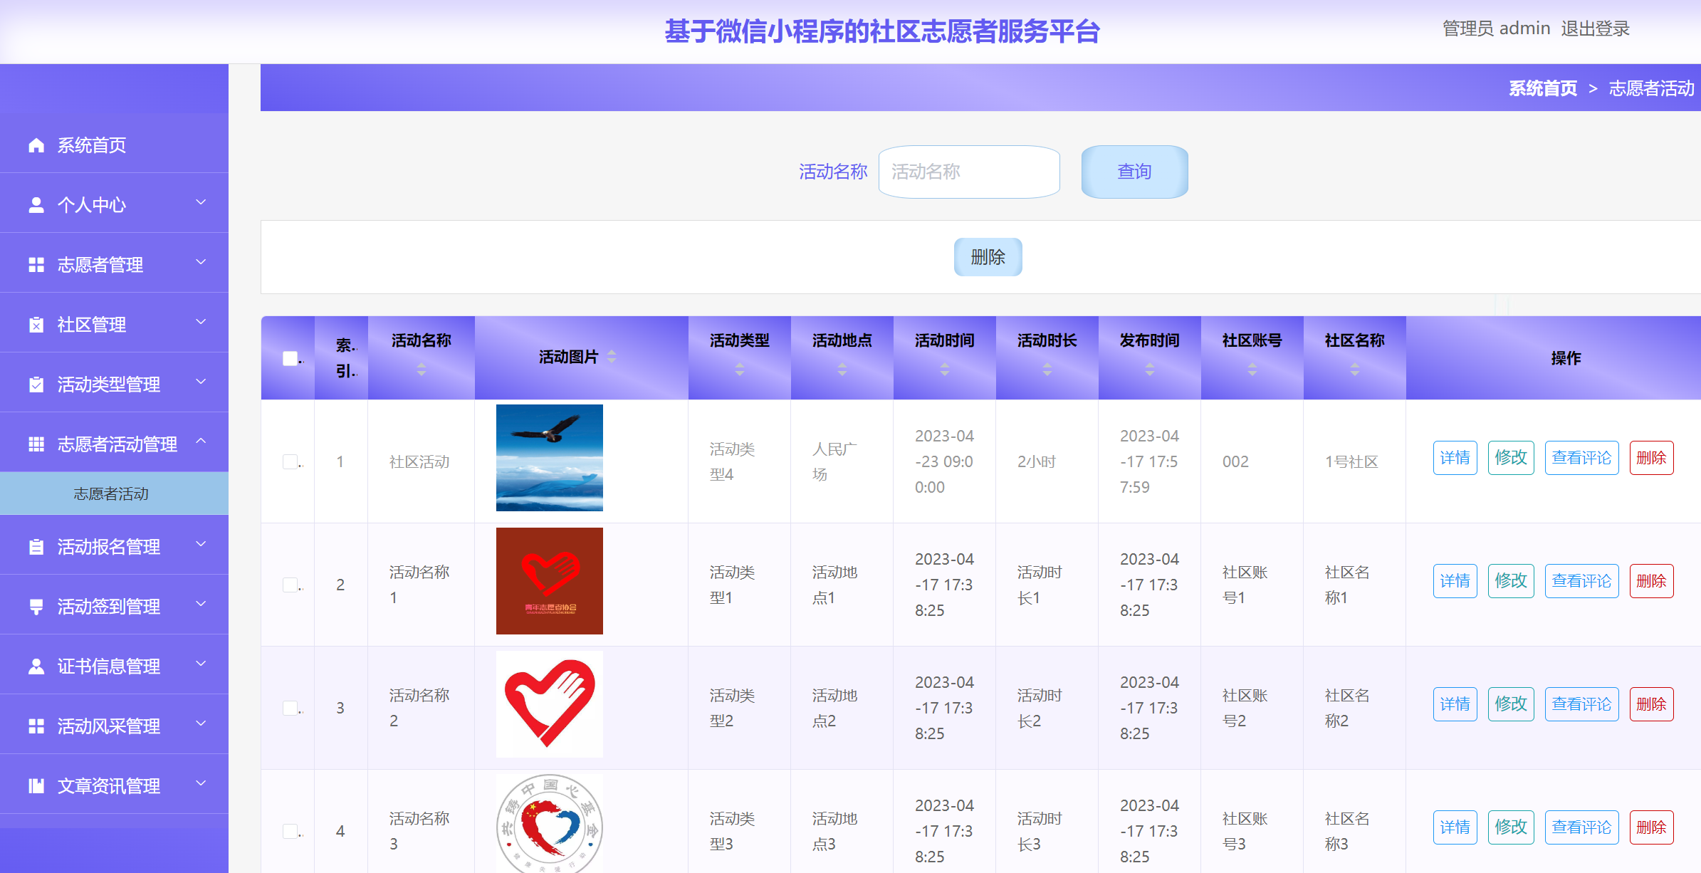Click the grid icon next to 志愿者管理
This screenshot has width=1701, height=873.
tap(36, 265)
